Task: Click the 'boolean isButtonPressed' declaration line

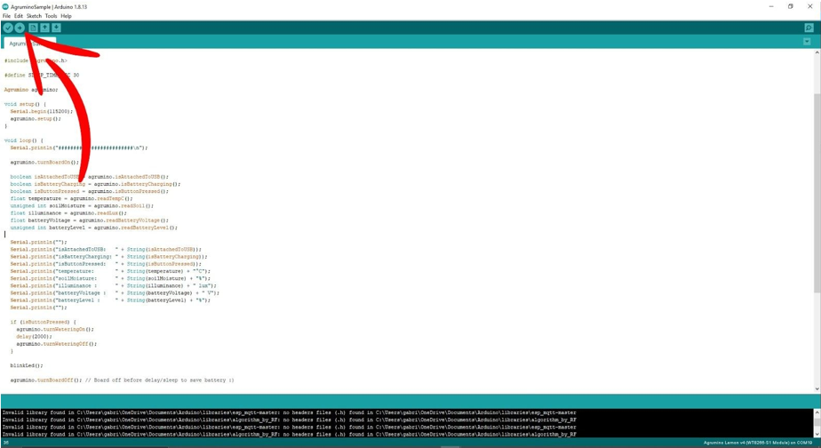Action: pyautogui.click(x=90, y=191)
